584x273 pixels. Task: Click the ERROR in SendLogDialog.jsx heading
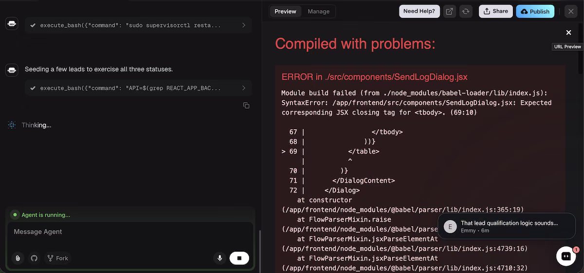coord(374,77)
